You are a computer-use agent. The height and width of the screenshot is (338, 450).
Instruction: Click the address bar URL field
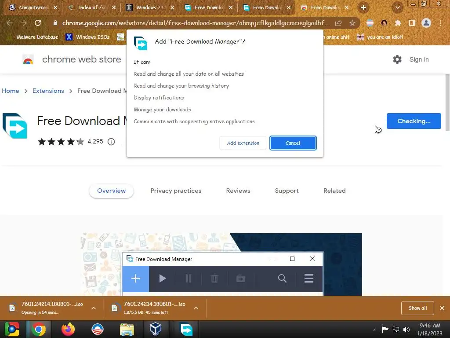tap(195, 23)
